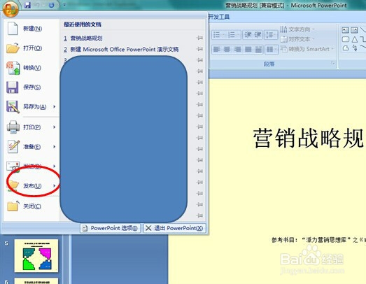Click the bullet list icon in ribbon
366x284 pixels.
pos(217,35)
